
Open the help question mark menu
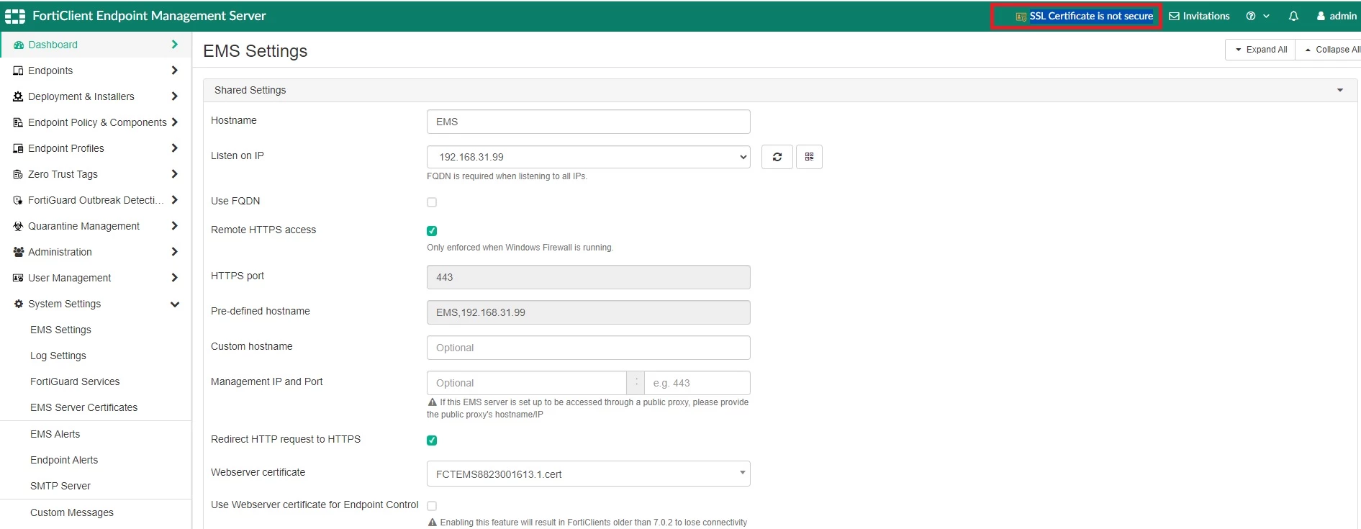pos(1258,16)
